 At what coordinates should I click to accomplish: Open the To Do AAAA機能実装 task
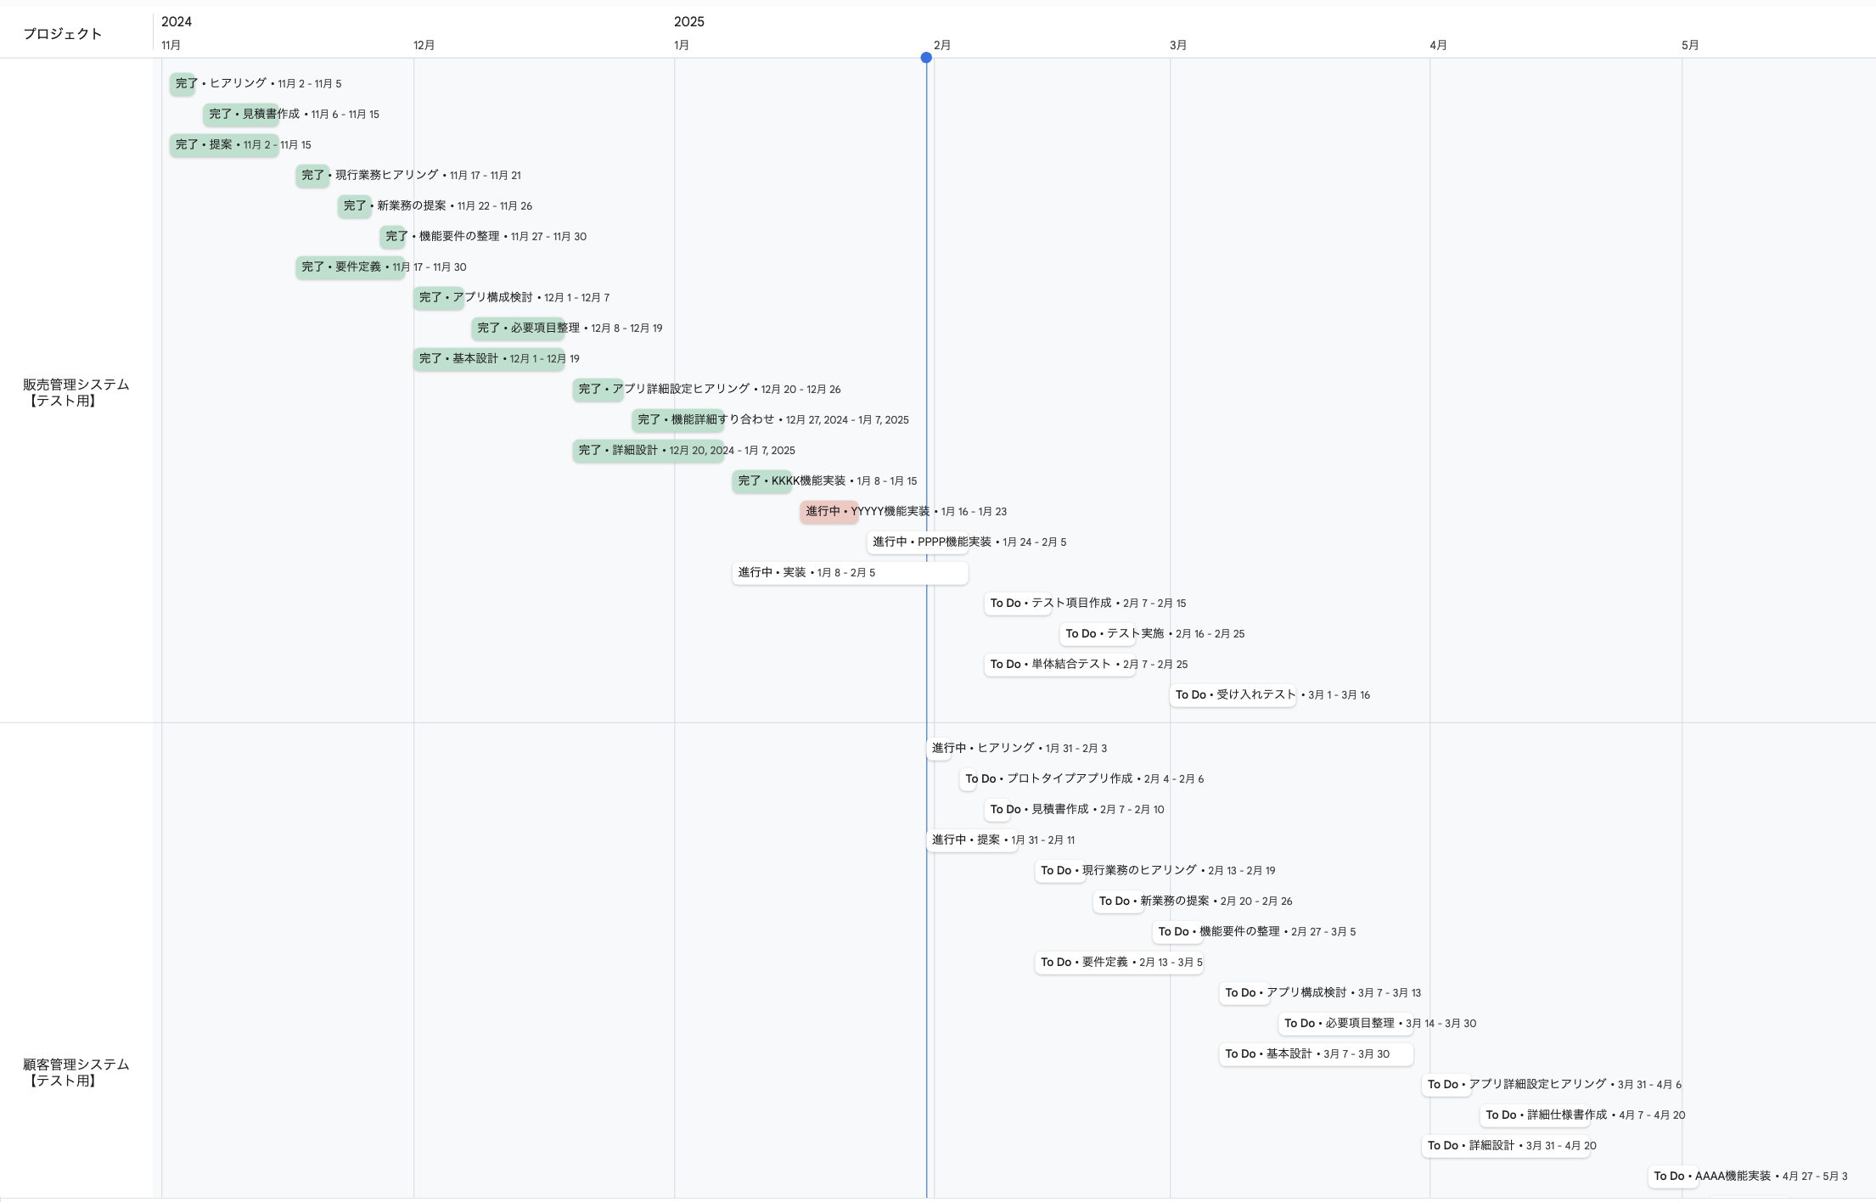point(1672,1176)
